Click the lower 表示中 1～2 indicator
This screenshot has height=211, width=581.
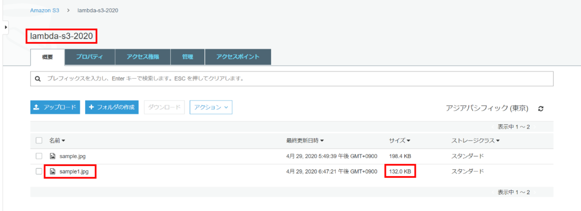point(514,192)
